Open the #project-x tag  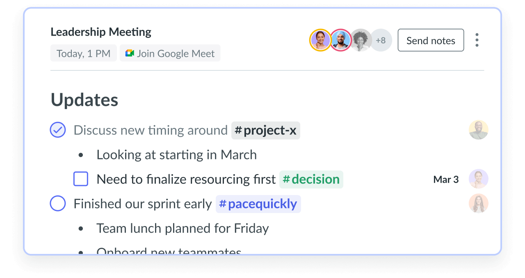pyautogui.click(x=266, y=130)
